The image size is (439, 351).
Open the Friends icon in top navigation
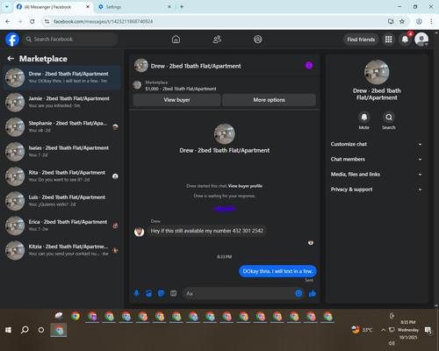(x=217, y=39)
